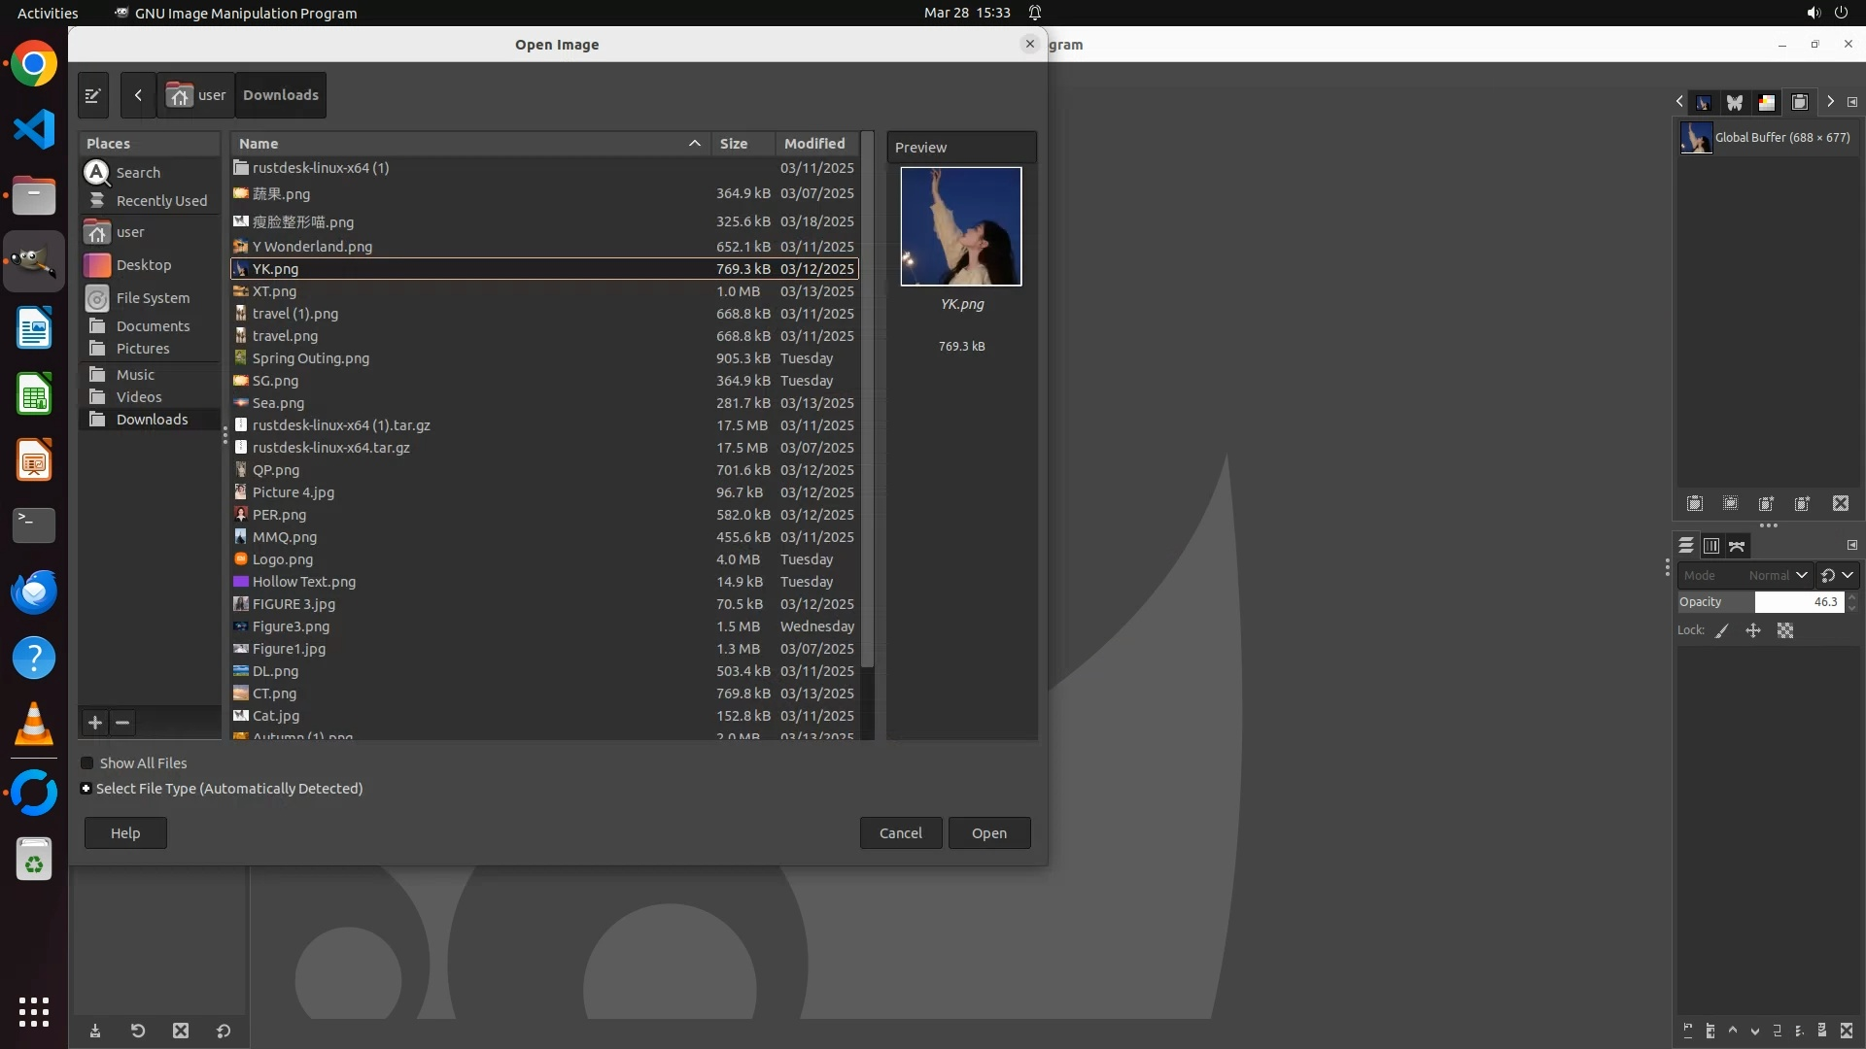Adjust the Opacity slider
The image size is (1866, 1049).
[x=1759, y=602]
